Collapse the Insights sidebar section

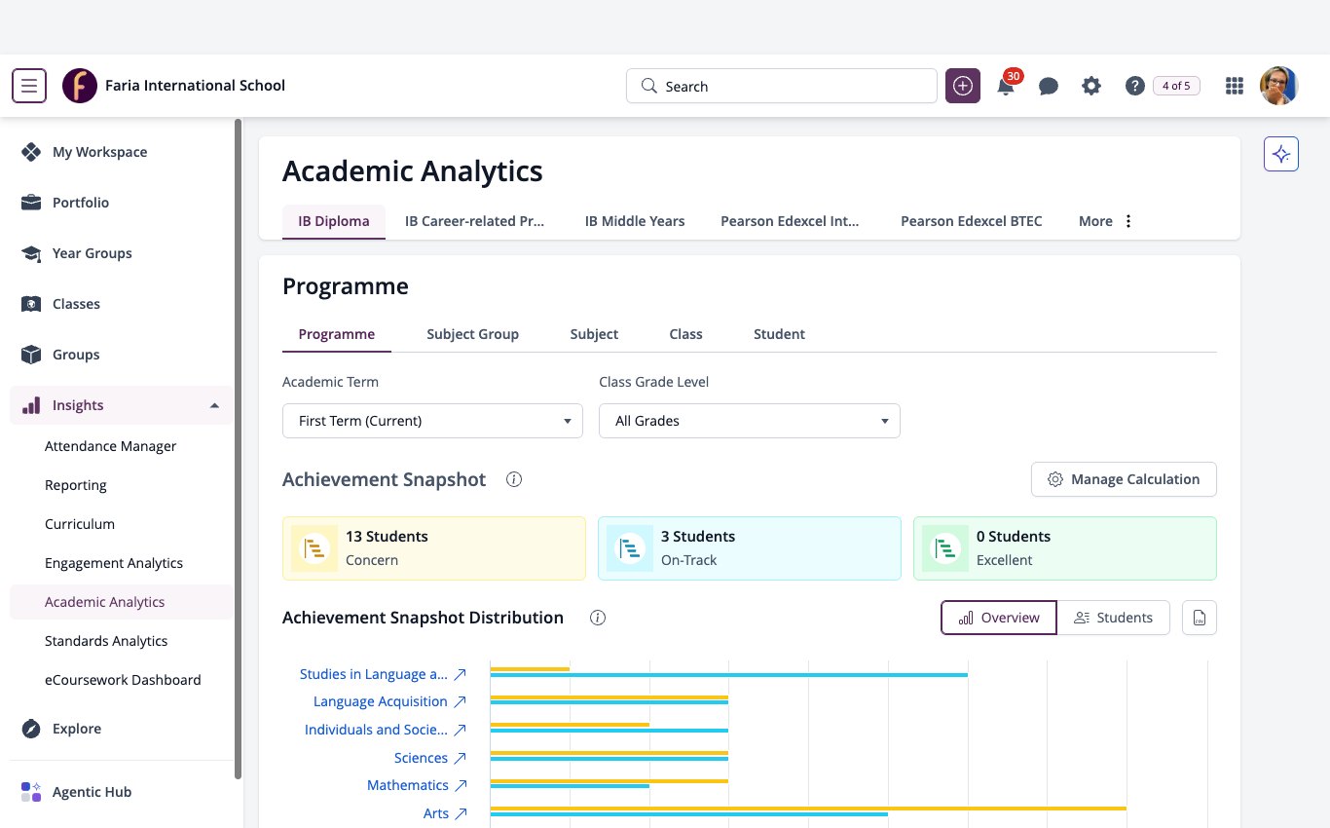[x=214, y=405]
